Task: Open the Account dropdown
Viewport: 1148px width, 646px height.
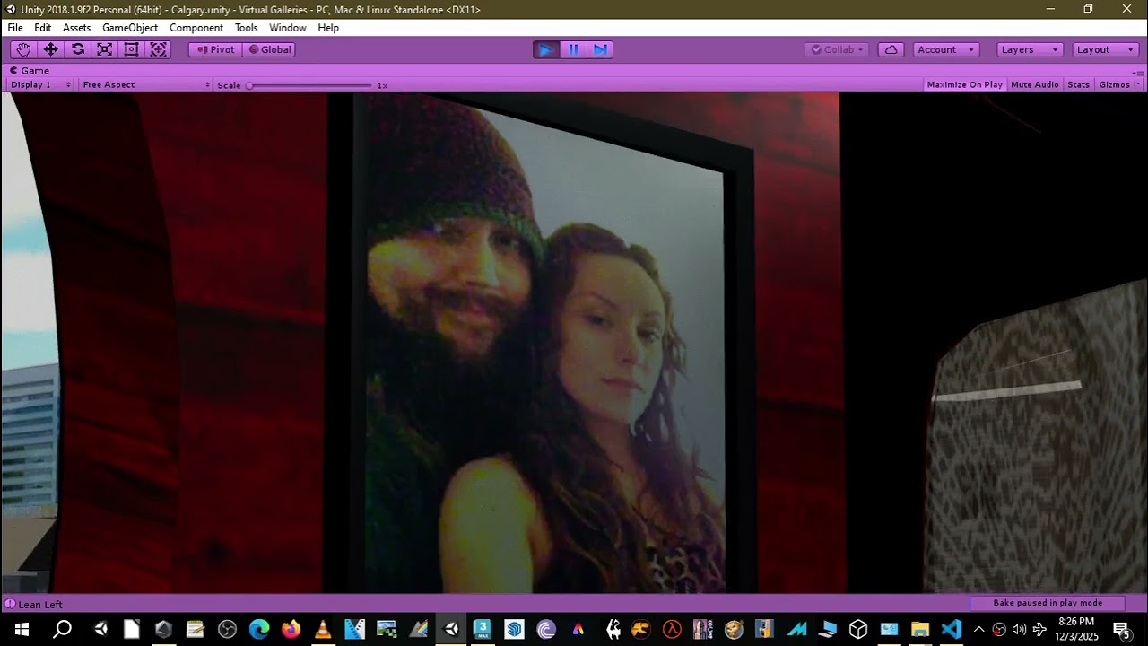Action: pos(946,49)
